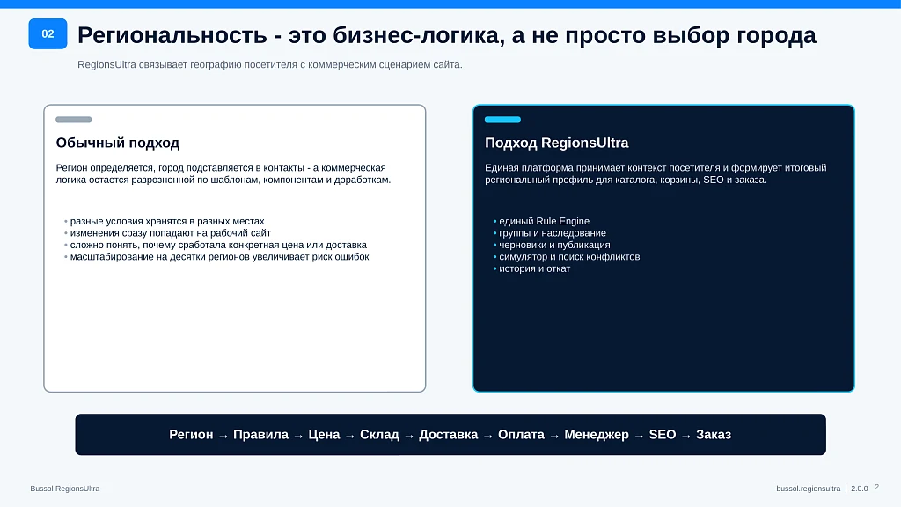This screenshot has height=507, width=901.
Task: Click the paragraph starting Единая платформа
Action: coord(656,173)
